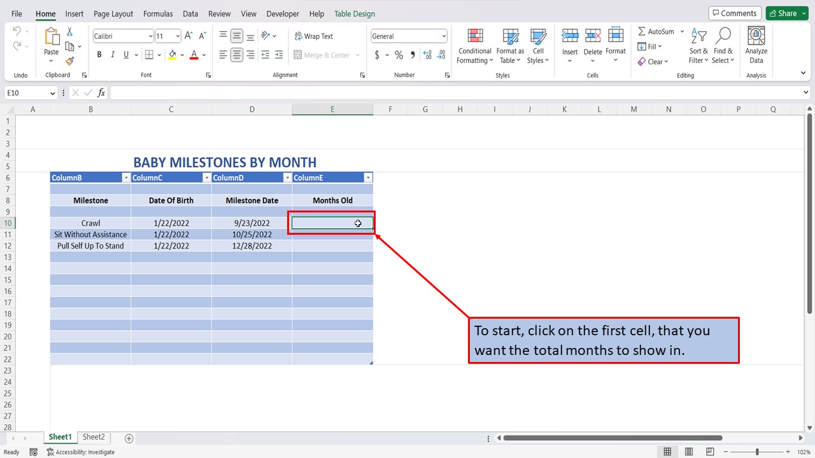Click the Analyze Data icon

[x=756, y=46]
